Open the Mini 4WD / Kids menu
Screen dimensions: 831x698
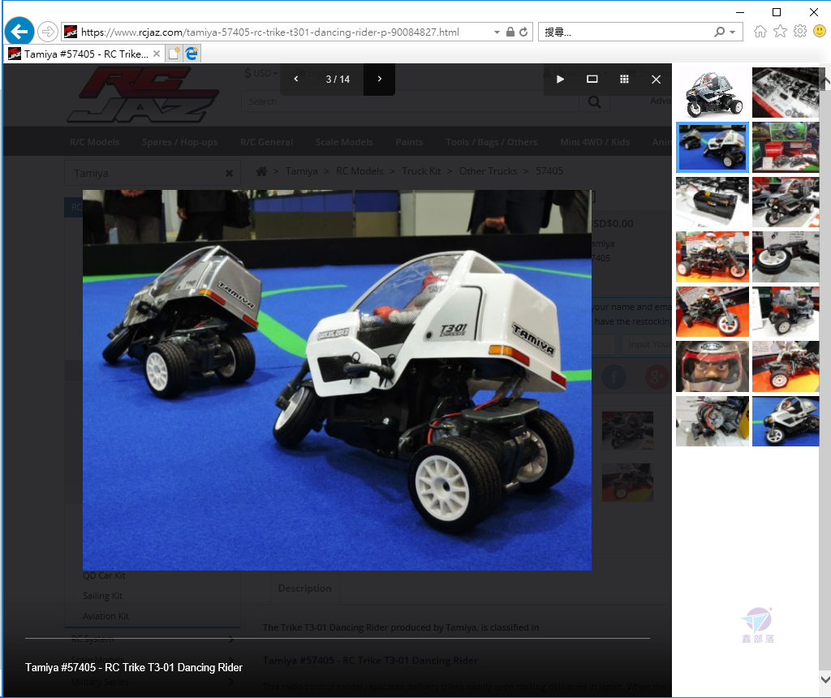(595, 142)
